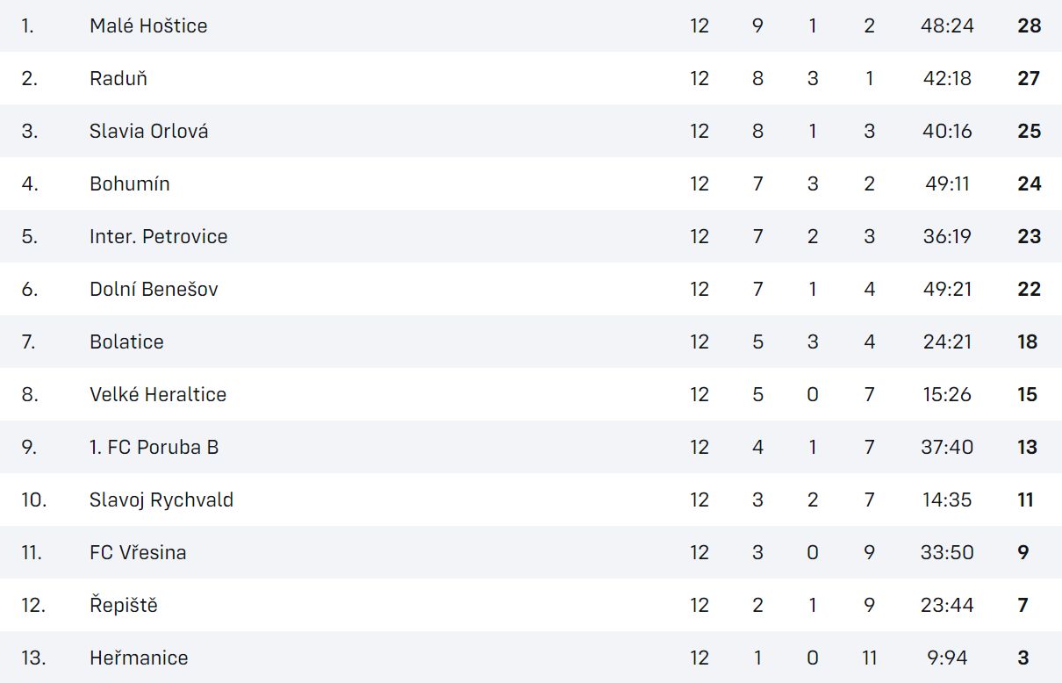
Task: Select the Bolatice team row name
Action: click(x=126, y=341)
